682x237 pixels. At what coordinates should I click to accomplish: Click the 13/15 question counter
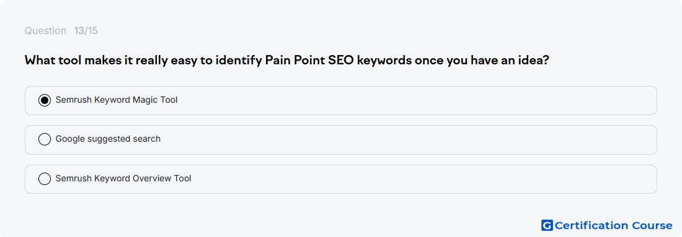pyautogui.click(x=86, y=31)
